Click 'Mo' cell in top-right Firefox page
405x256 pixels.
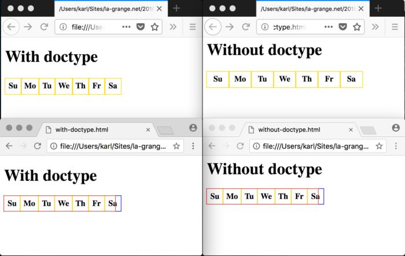coord(240,79)
